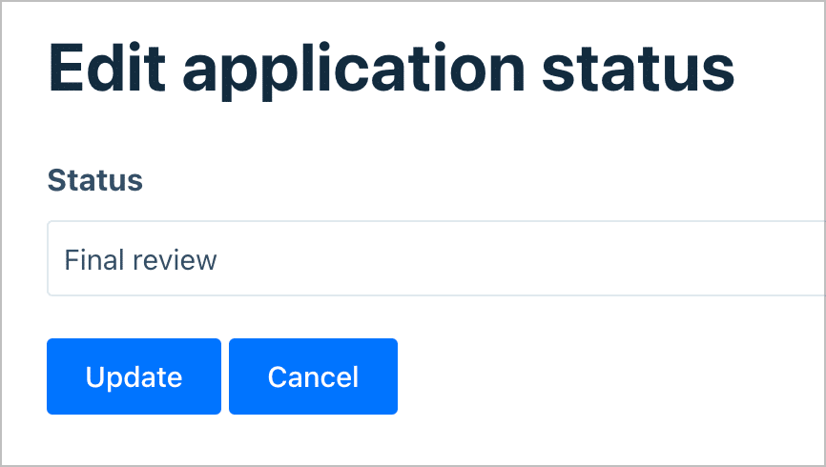The height and width of the screenshot is (467, 826).
Task: Click the Update button
Action: point(134,376)
